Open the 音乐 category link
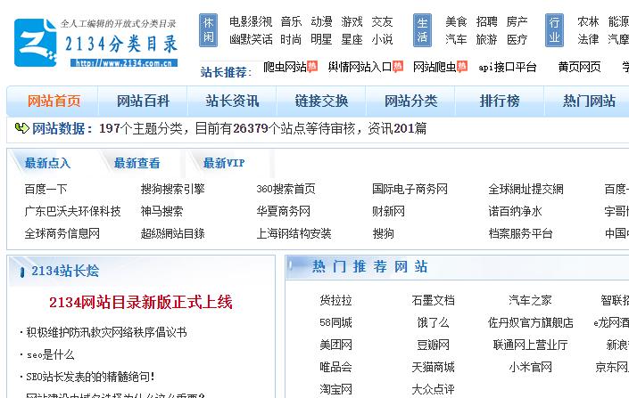This screenshot has height=398, width=629. [291, 21]
